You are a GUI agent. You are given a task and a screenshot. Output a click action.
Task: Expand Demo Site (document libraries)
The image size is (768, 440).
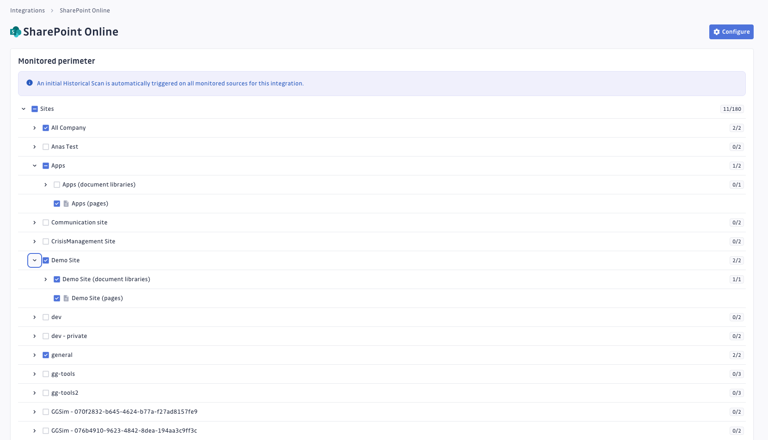(x=46, y=279)
